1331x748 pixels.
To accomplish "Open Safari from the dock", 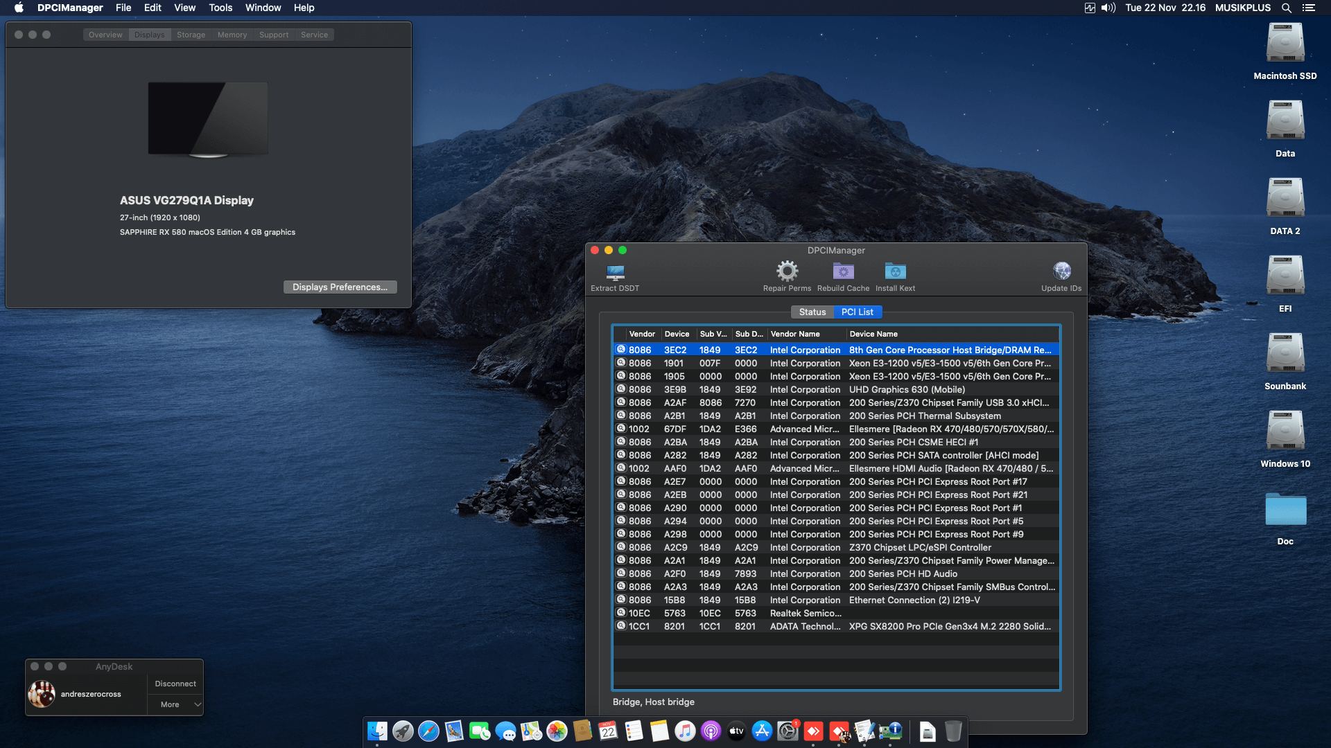I will pyautogui.click(x=428, y=731).
